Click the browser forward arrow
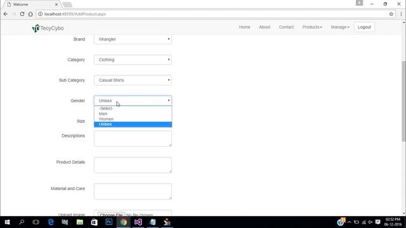 pyautogui.click(x=14, y=14)
